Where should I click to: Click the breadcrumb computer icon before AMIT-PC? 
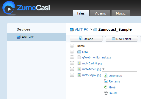click(72, 30)
